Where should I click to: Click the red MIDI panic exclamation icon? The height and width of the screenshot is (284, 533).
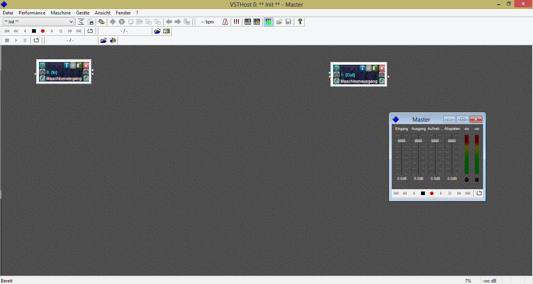(x=236, y=22)
